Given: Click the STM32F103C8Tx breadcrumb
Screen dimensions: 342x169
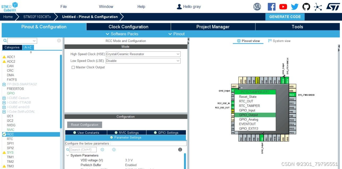Looking at the screenshot, I should tap(37, 17).
